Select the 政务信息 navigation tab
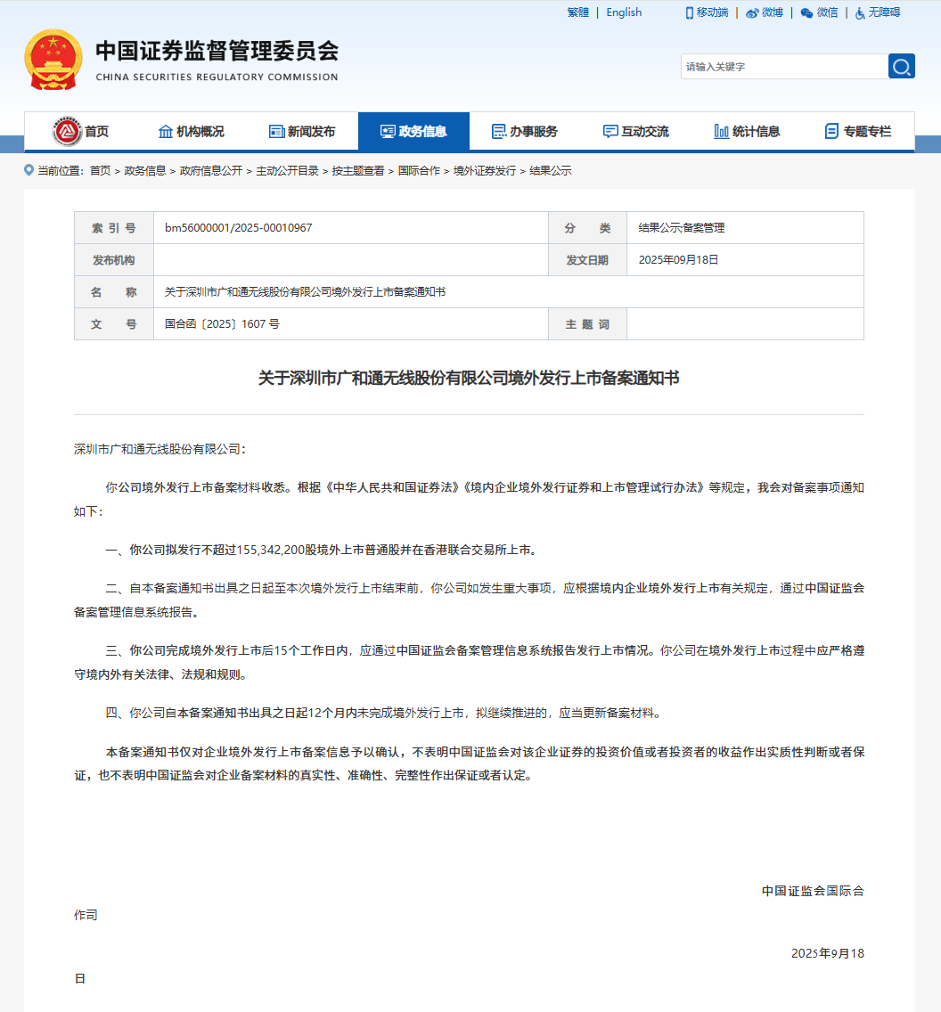 (x=413, y=132)
